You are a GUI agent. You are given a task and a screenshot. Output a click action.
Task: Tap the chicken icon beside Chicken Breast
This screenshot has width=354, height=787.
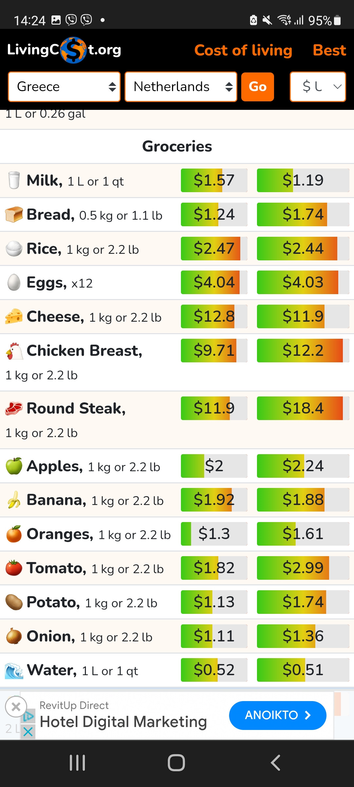pyautogui.click(x=14, y=351)
